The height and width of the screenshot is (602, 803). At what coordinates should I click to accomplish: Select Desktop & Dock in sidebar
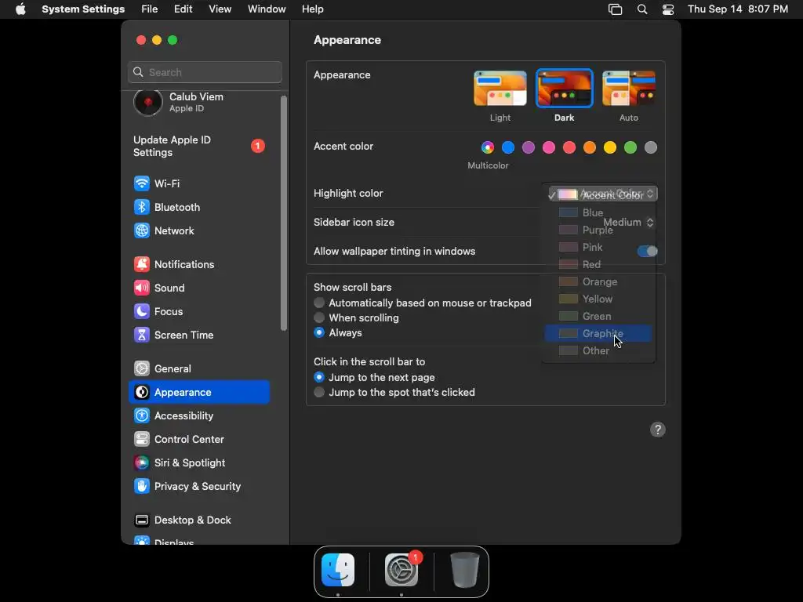click(198, 520)
